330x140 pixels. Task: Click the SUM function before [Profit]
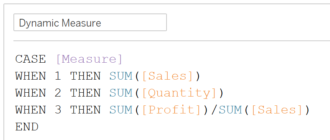pyautogui.click(x=121, y=110)
